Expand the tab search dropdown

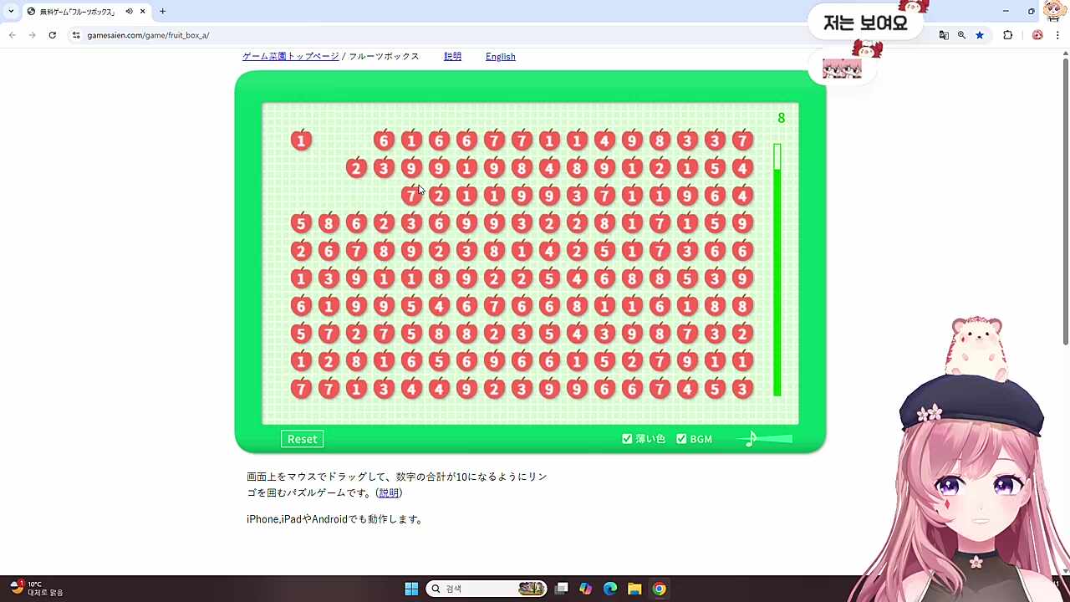tap(11, 12)
